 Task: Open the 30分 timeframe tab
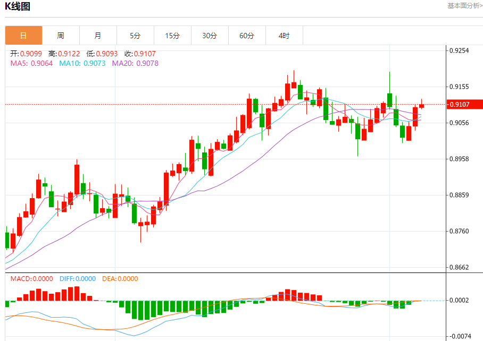(x=210, y=36)
